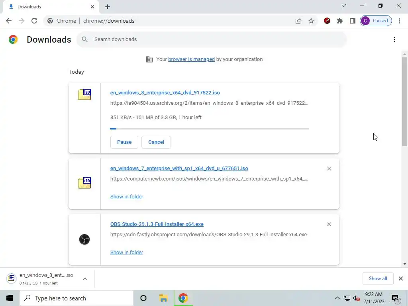This screenshot has height=306, width=408.
Task: Click the search magnifier icon
Action: [x=84, y=39]
